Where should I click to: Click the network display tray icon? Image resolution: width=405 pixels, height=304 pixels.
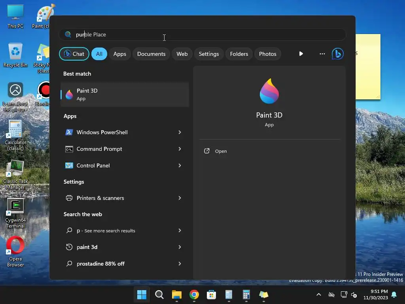[x=344, y=294]
